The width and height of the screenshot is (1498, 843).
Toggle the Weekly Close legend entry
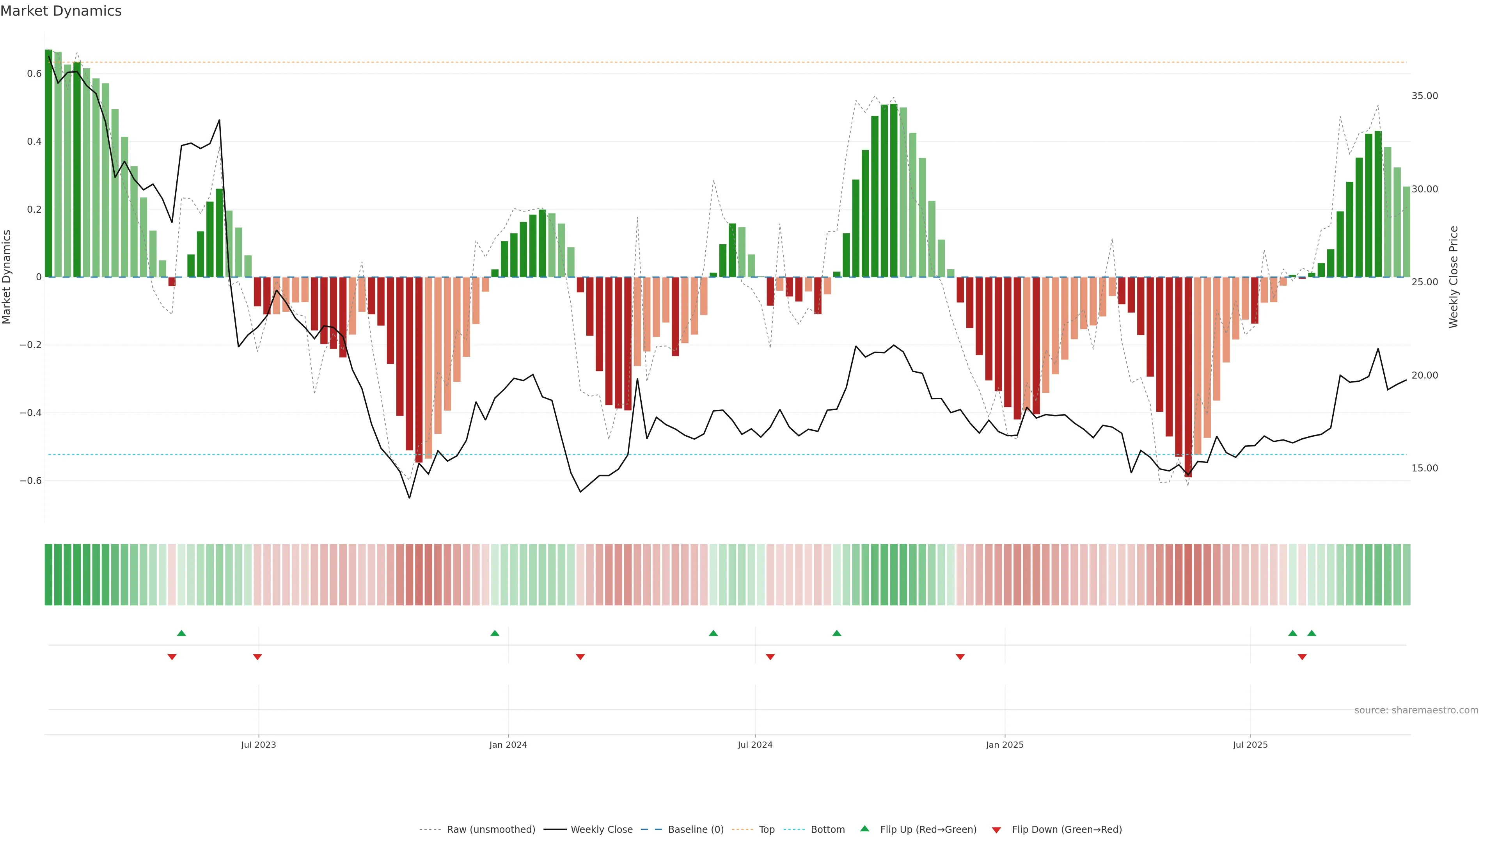(x=601, y=830)
